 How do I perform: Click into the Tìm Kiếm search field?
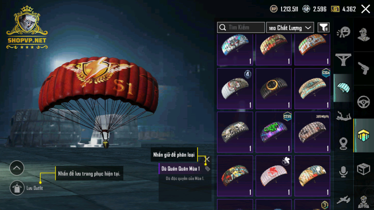[241, 27]
